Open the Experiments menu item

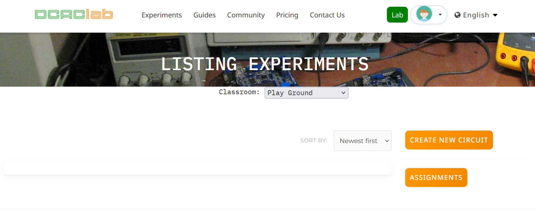(x=162, y=15)
